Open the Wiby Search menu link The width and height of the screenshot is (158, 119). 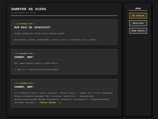[138, 31]
